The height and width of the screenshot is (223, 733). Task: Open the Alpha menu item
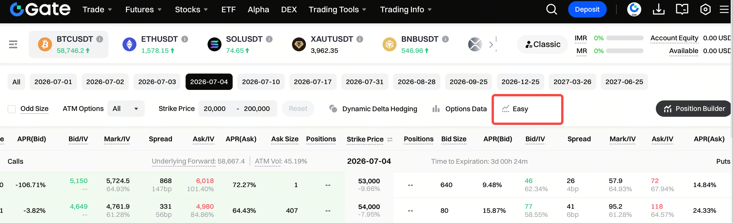point(258,9)
